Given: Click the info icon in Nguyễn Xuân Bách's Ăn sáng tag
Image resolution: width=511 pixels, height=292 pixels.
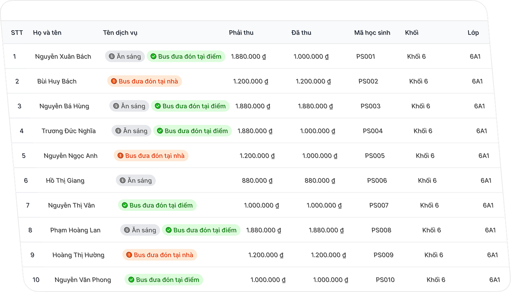Looking at the screenshot, I should [112, 57].
